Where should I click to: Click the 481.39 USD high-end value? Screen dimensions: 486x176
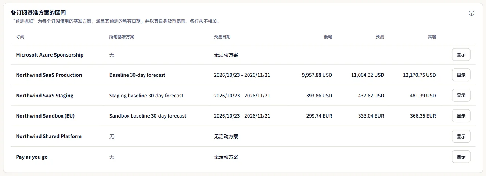click(423, 96)
